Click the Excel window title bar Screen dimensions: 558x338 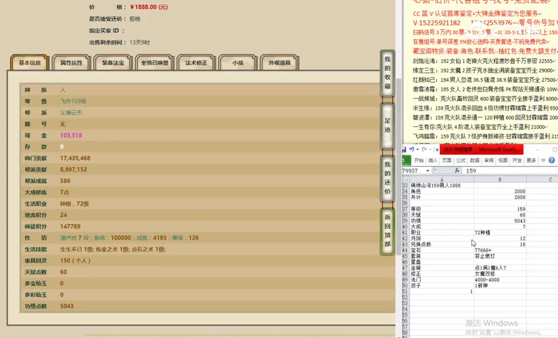coord(480,149)
